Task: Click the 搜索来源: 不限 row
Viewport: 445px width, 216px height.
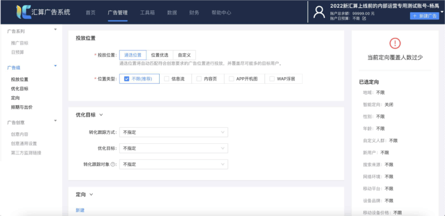Action: point(378,165)
